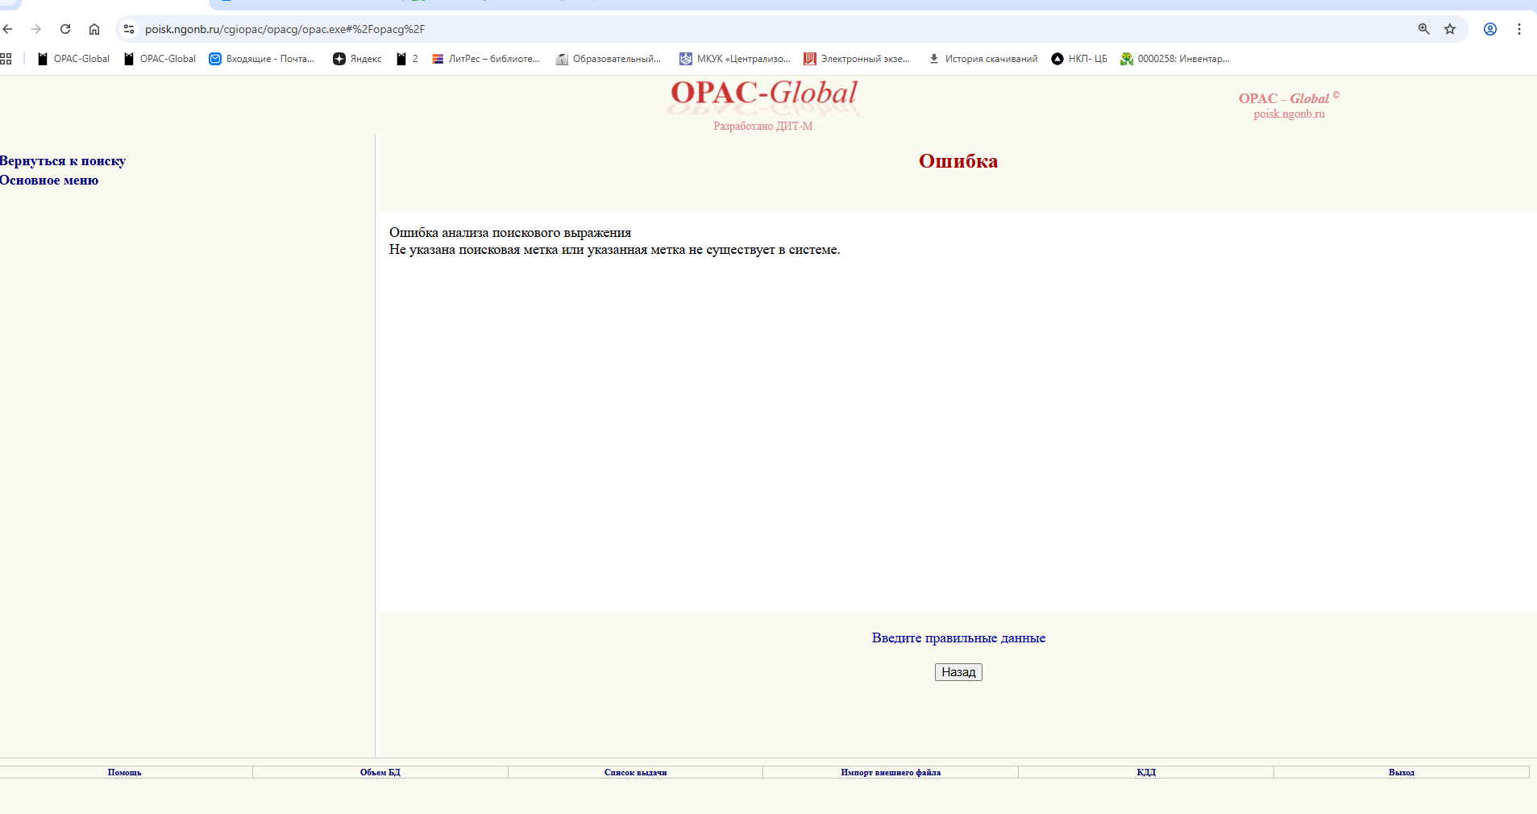
Task: Click Выход in the bottom menu
Action: [1401, 772]
